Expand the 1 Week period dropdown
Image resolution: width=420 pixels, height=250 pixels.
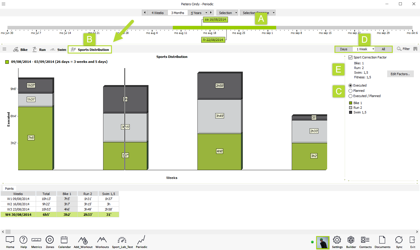coord(373,49)
